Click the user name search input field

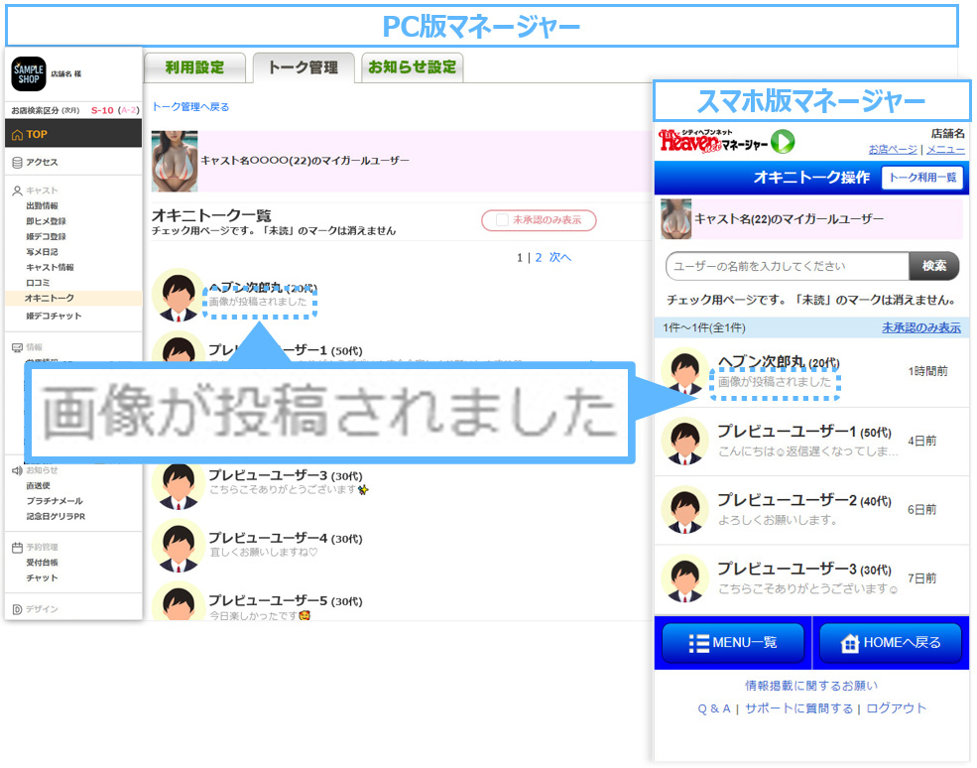pyautogui.click(x=788, y=266)
